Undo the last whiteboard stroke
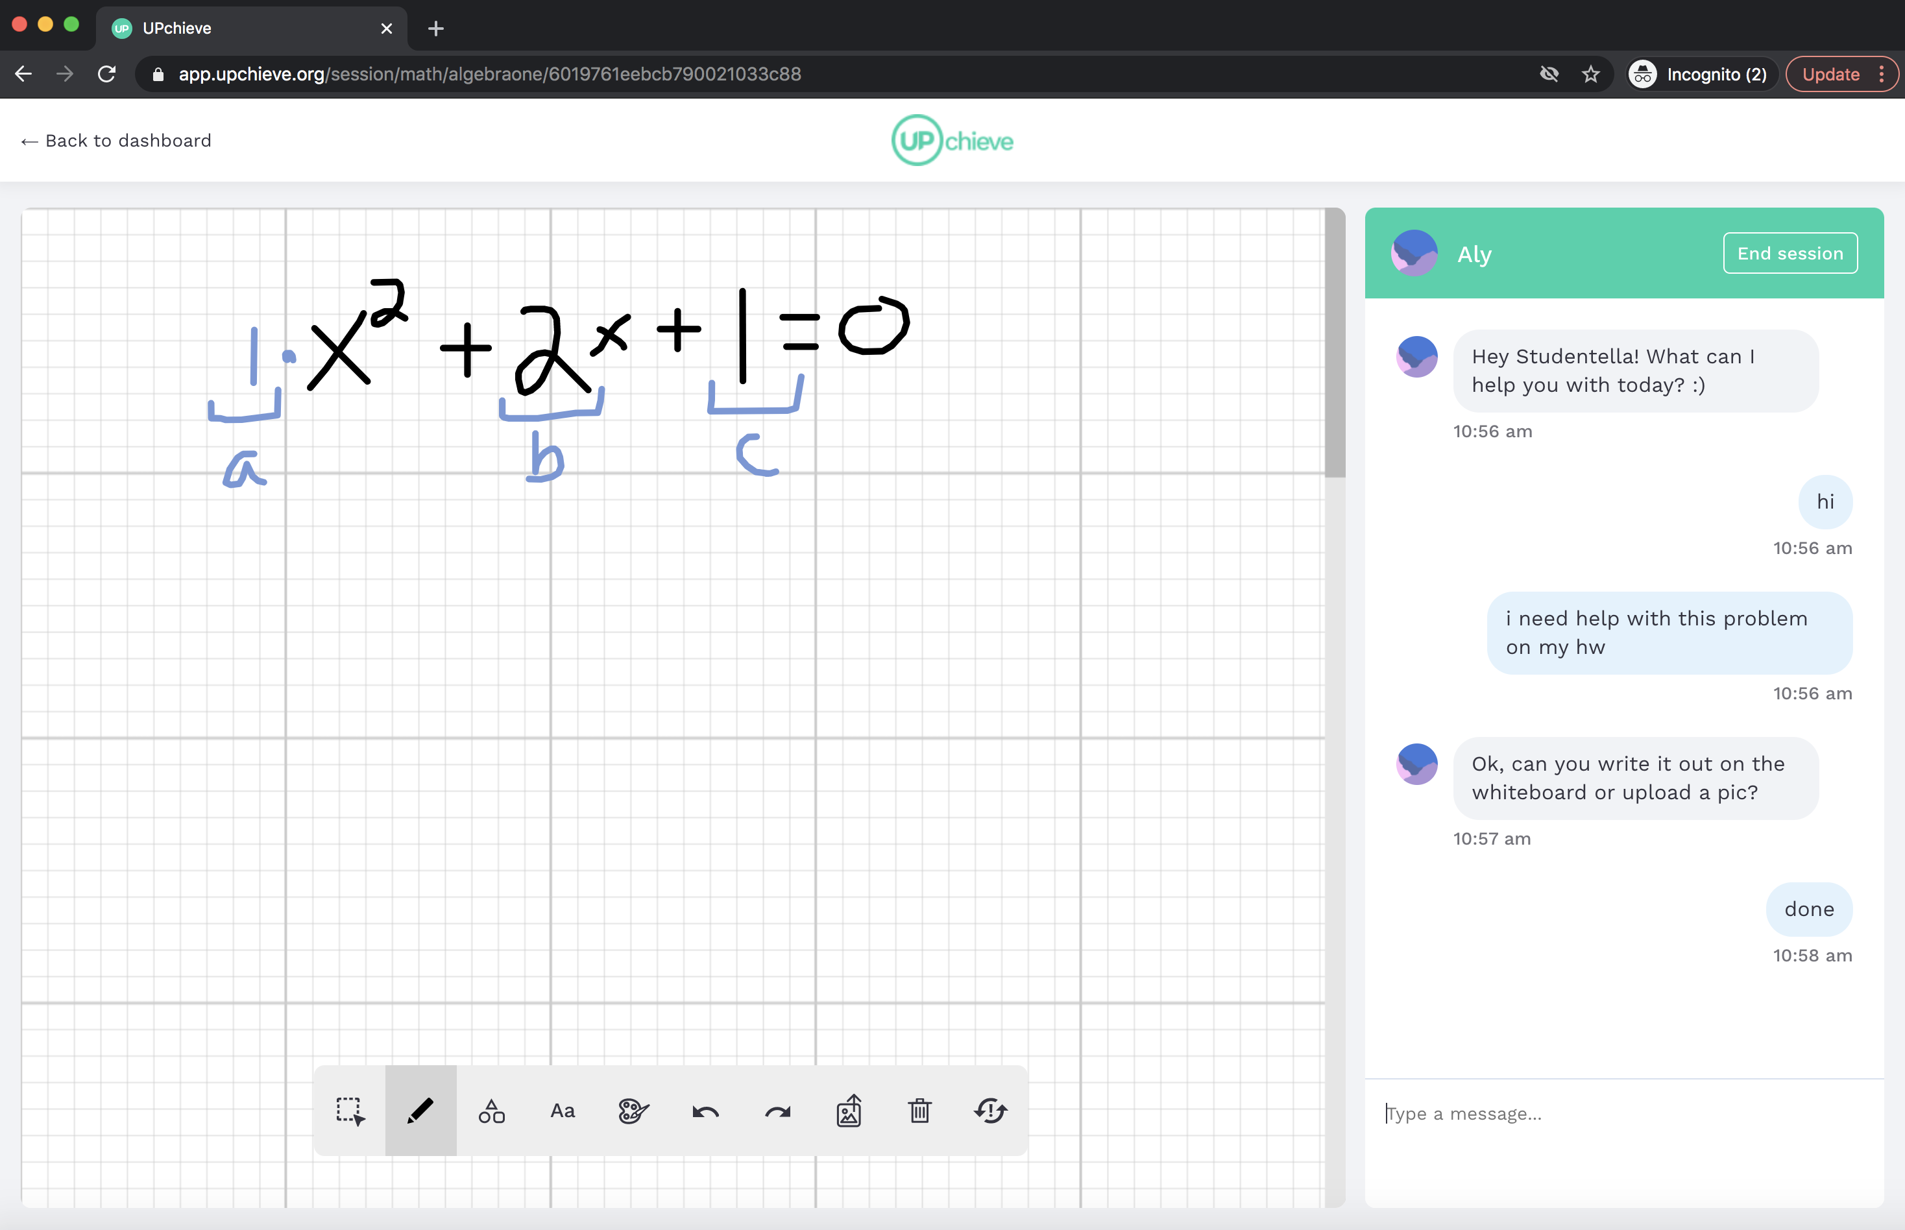The image size is (1905, 1230). (x=705, y=1111)
